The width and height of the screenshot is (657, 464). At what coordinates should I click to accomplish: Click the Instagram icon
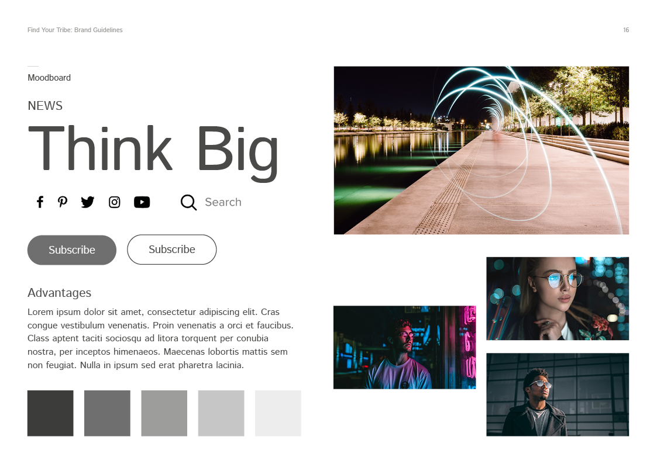click(x=115, y=203)
